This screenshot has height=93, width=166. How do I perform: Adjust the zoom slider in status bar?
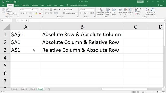[158, 92]
